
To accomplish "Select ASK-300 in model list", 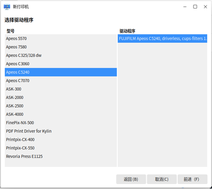I will tap(61, 89).
